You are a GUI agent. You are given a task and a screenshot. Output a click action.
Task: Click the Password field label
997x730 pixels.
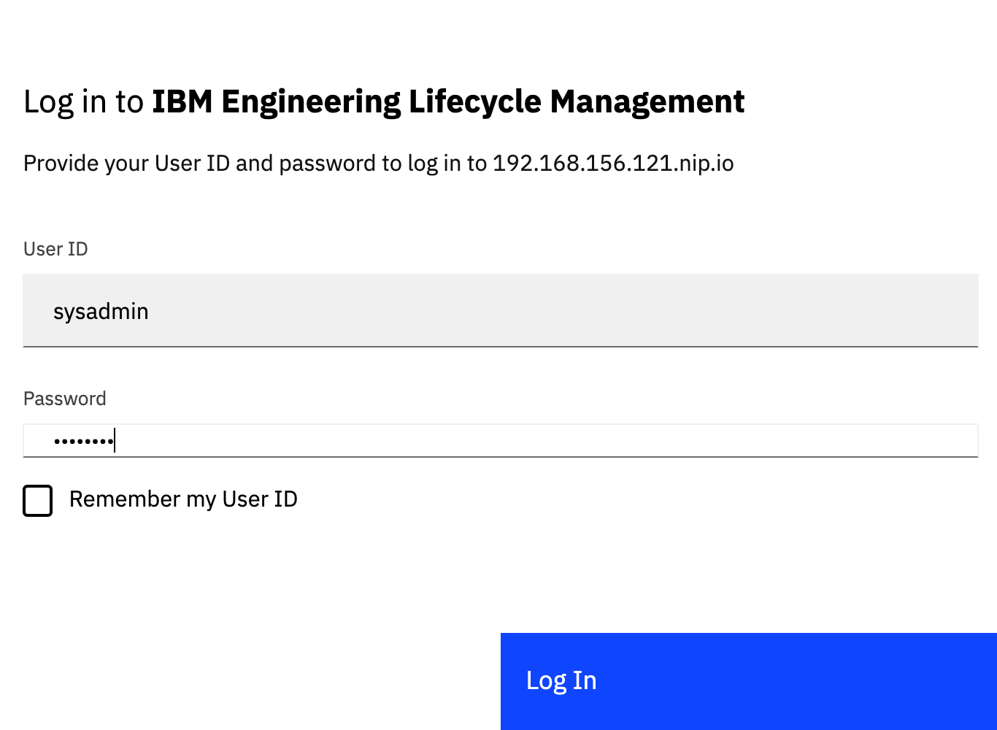65,399
